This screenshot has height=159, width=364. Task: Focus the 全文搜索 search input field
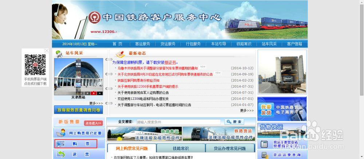(x=178, y=122)
